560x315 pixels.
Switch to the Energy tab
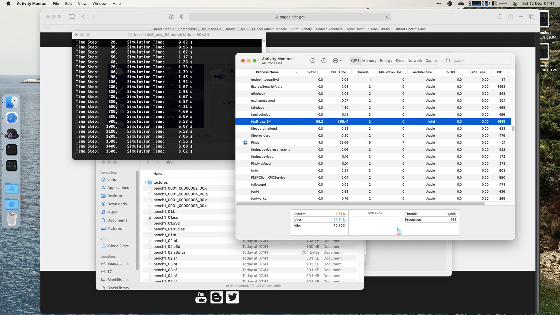coord(386,60)
